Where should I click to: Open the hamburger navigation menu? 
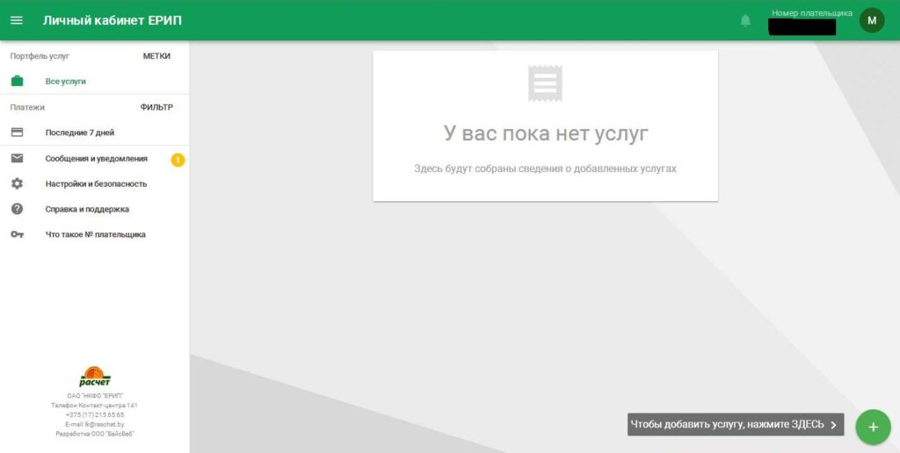coord(16,20)
